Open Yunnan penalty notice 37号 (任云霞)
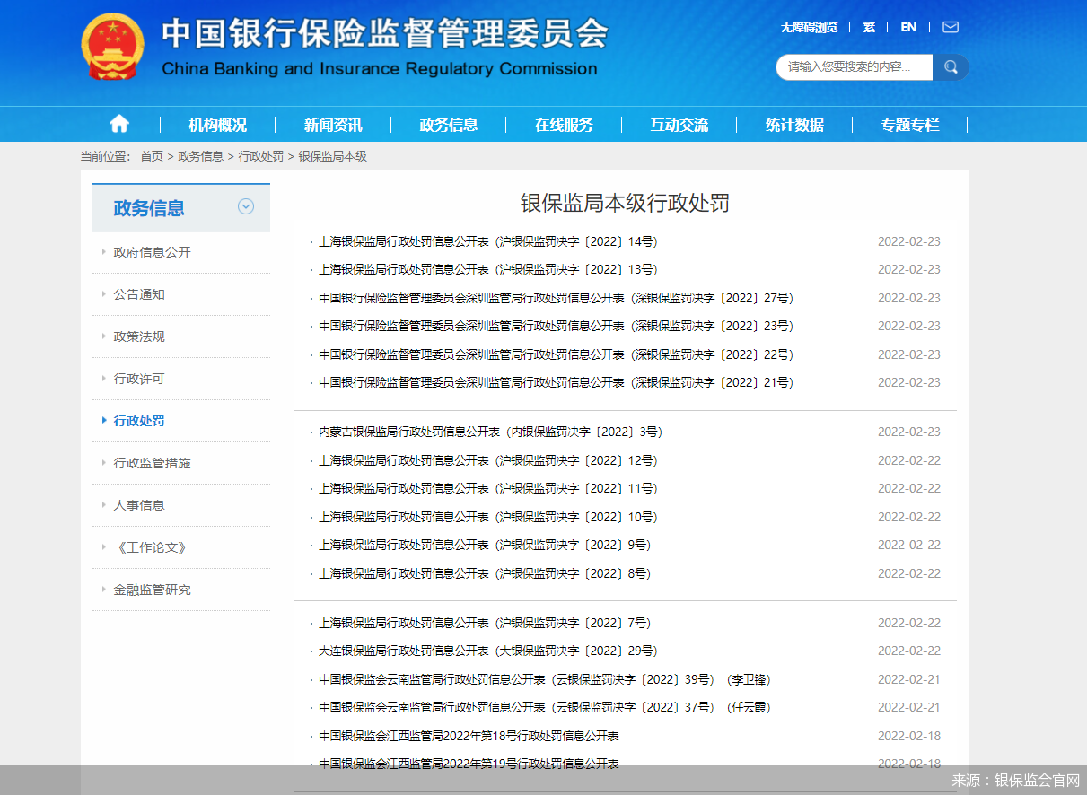The image size is (1087, 795). coord(545,707)
